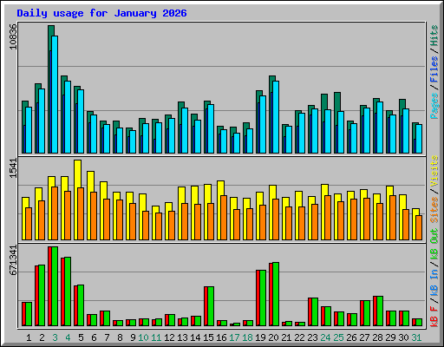Screen dimensions: 444x347
Task: Click the day 20 cyan pages bar
Action: pyautogui.click(x=276, y=117)
